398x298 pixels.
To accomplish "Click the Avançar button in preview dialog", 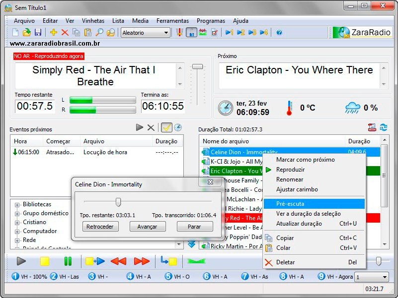I will 147,227.
